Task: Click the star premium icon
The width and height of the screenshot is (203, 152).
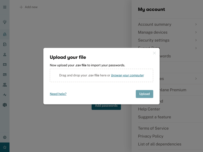Action: (5, 147)
